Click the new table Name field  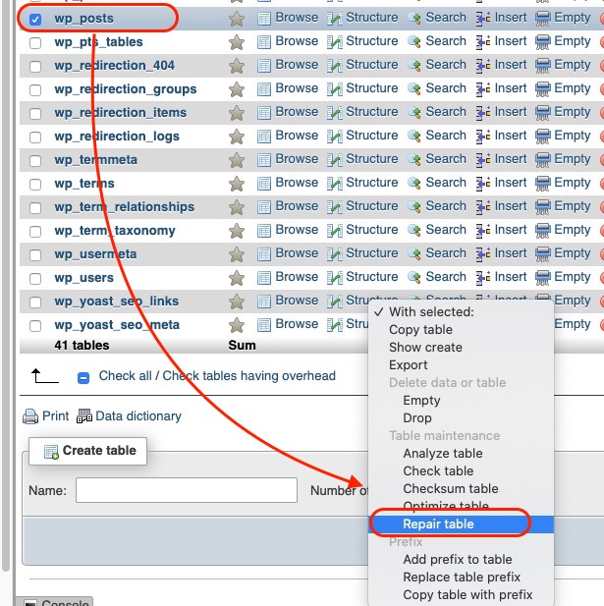click(x=187, y=490)
